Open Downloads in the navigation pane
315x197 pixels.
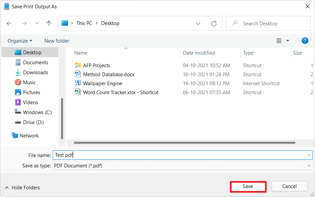36,73
